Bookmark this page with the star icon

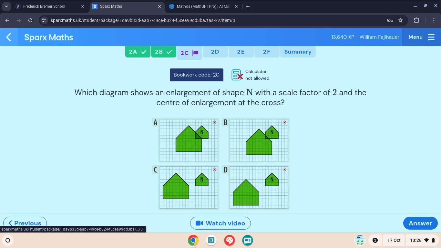point(400,20)
